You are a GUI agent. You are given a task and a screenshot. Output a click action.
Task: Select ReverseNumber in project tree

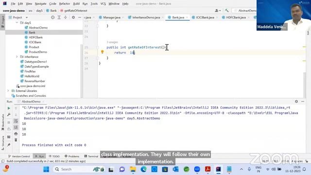coord(35,81)
